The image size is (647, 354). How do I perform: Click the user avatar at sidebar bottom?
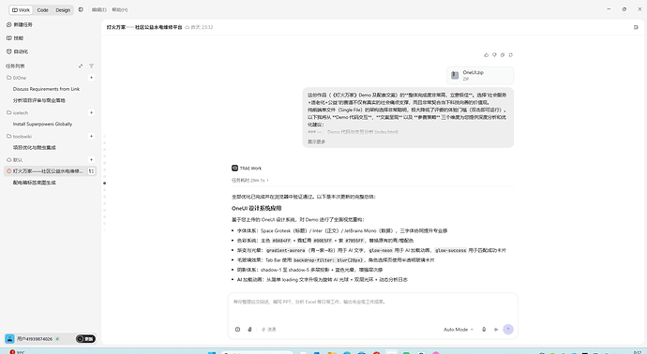coord(9,339)
